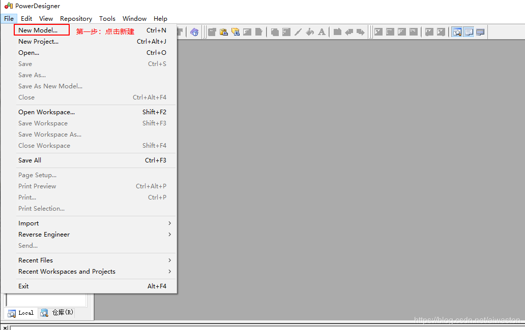The height and width of the screenshot is (330, 525).
Task: Click the Print... menu entry
Action: click(x=89, y=197)
